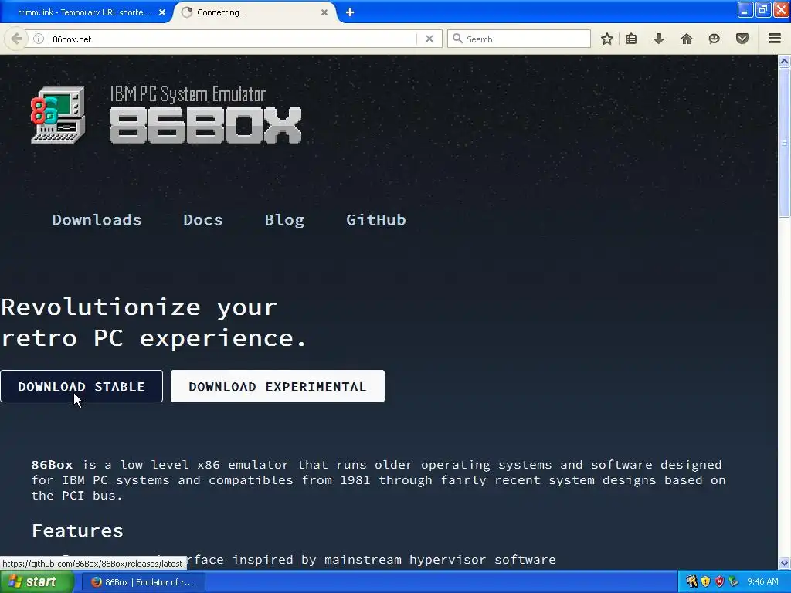
Task: Focus the Search box in the toolbar
Action: [519, 39]
